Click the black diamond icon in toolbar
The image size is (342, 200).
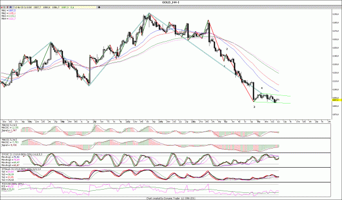click(x=99, y=7)
